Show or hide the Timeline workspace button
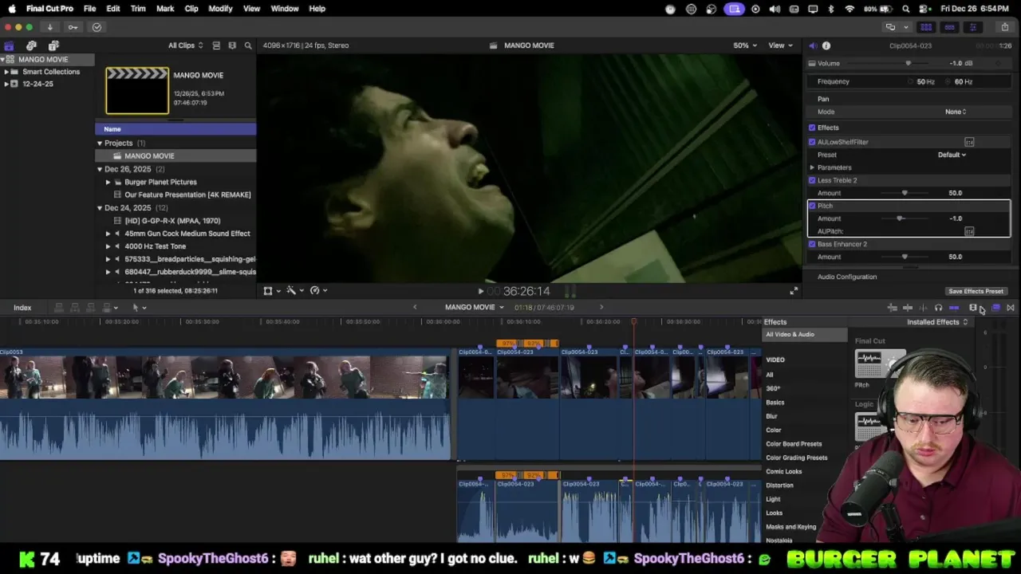 pyautogui.click(x=949, y=27)
